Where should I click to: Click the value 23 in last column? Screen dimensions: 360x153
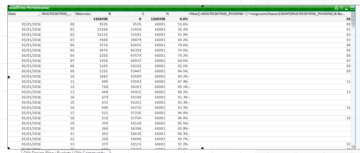tap(348, 144)
